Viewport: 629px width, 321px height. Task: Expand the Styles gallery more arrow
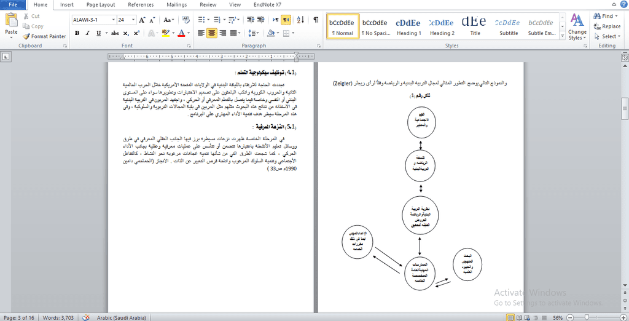[563, 36]
